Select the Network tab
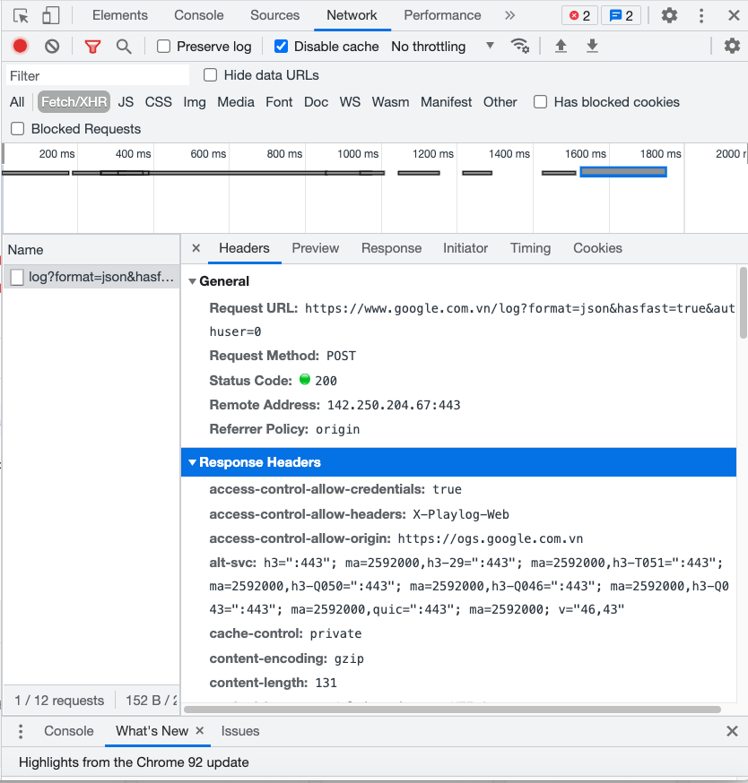 [x=352, y=15]
